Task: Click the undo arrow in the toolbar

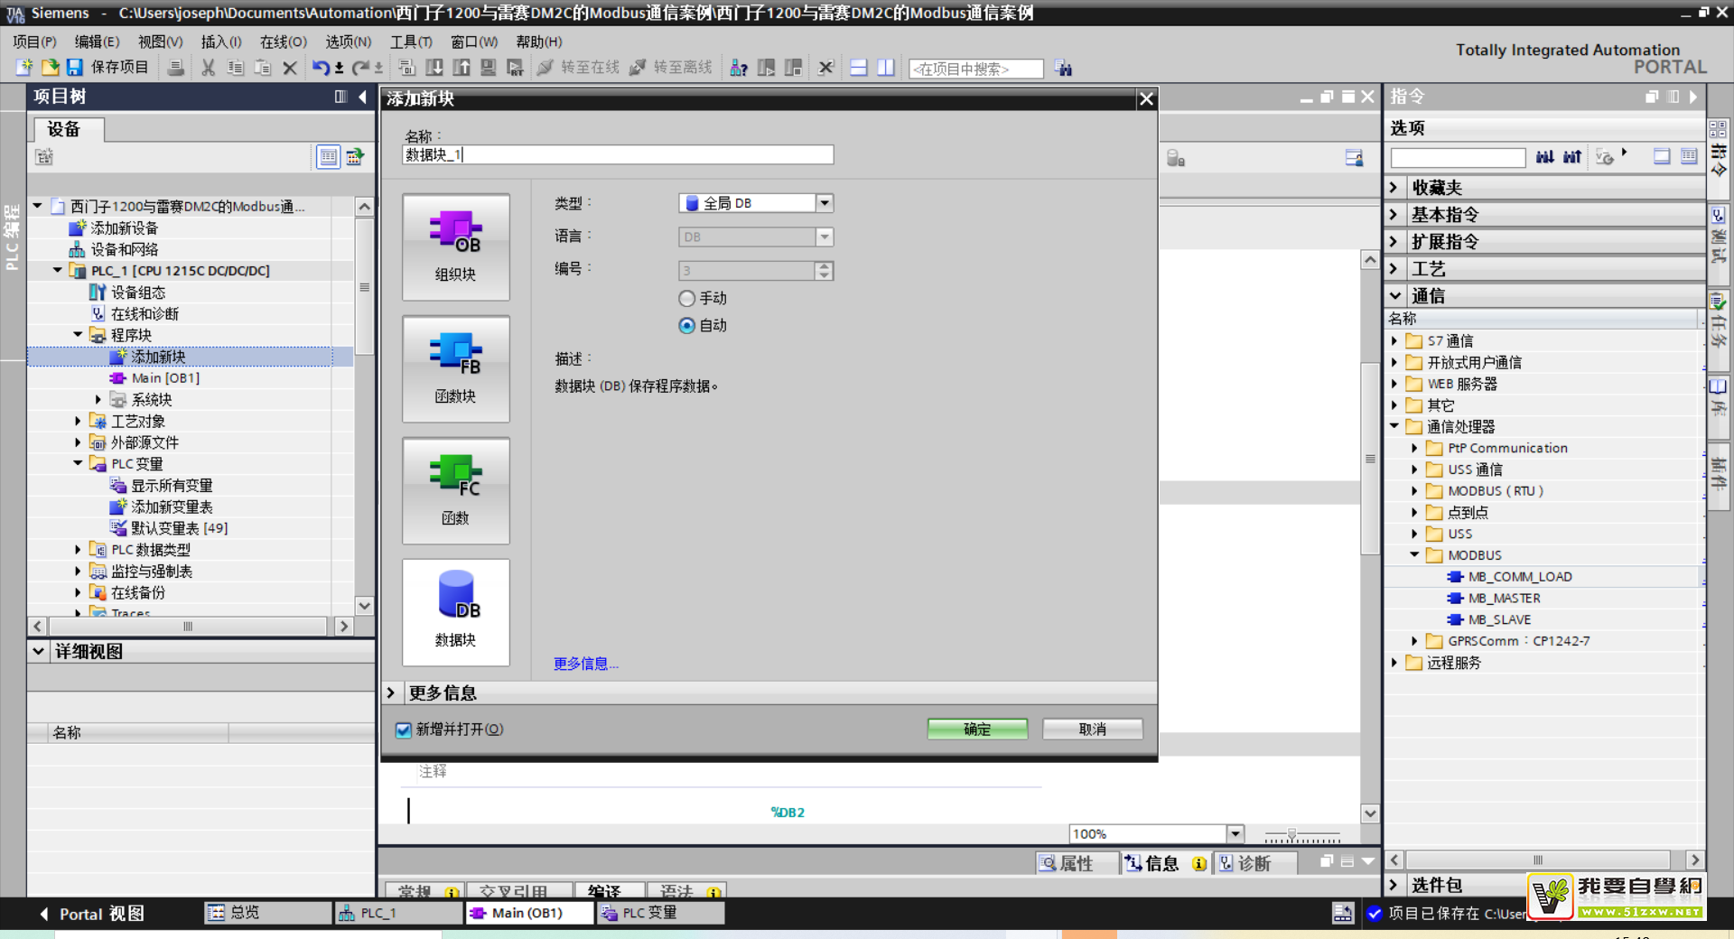Action: coord(320,68)
